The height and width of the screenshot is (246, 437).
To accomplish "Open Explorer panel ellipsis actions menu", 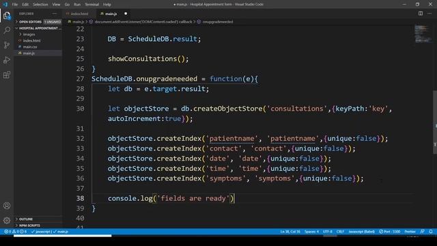I will pyautogui.click(x=55, y=14).
